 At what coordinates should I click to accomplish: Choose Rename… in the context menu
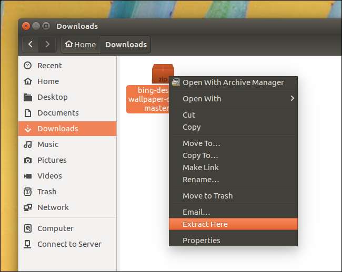[200, 180]
